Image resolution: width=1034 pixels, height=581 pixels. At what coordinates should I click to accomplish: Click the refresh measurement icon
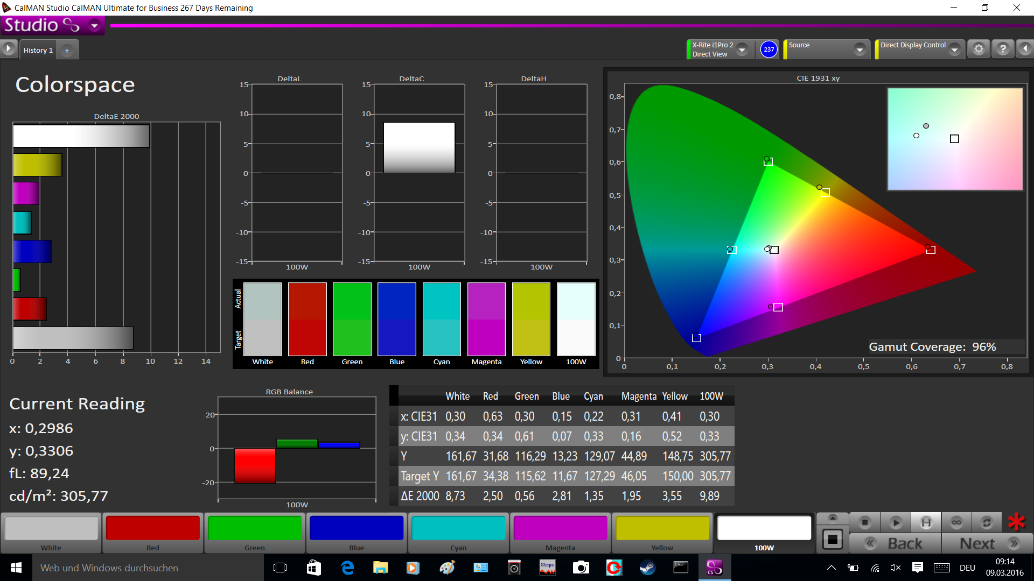987,522
